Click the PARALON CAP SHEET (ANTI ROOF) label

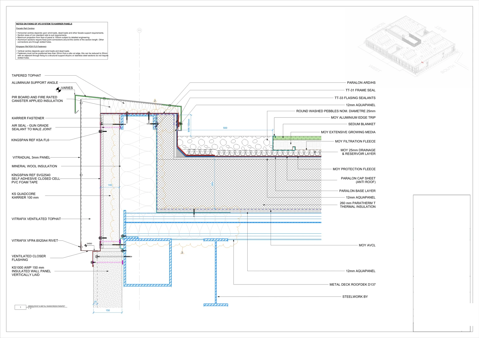coord(358,180)
